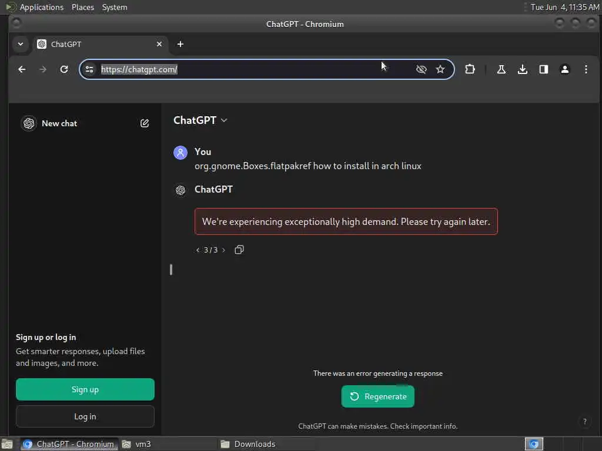Click the browser back arrow

coord(22,69)
